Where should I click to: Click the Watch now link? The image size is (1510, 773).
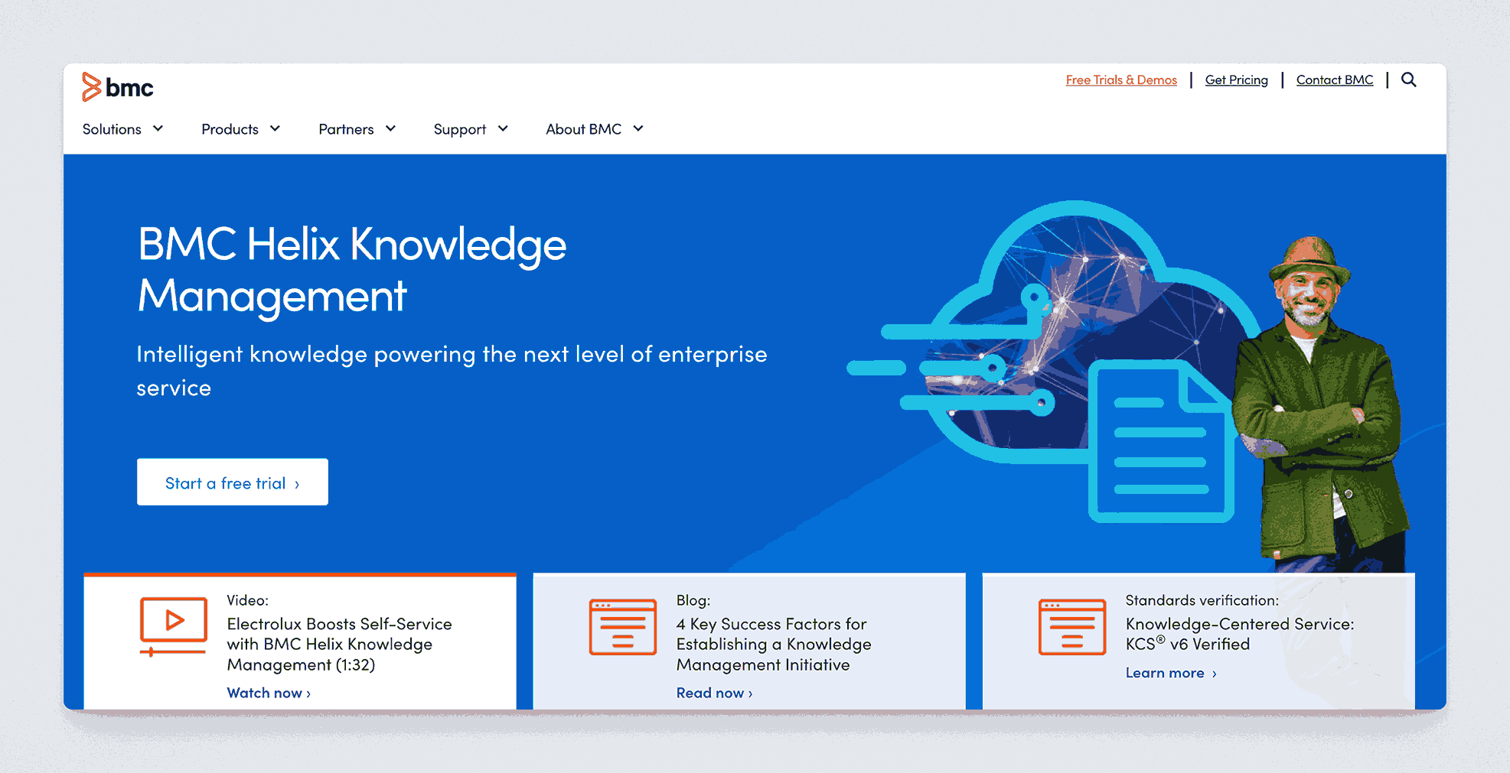click(x=269, y=693)
